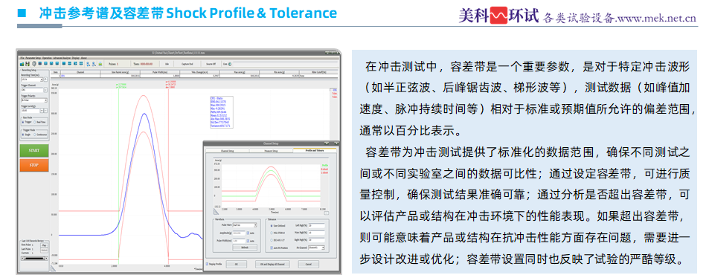Click the small options button under dialog plot
This screenshot has height=275, width=709.
tap(326, 213)
